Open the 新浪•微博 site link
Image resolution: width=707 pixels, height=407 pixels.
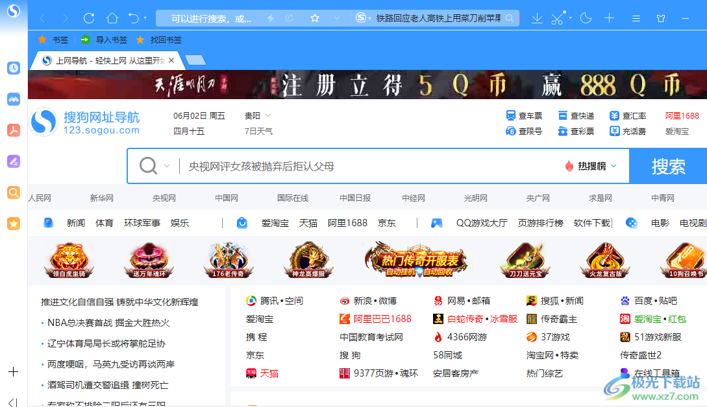[368, 301]
